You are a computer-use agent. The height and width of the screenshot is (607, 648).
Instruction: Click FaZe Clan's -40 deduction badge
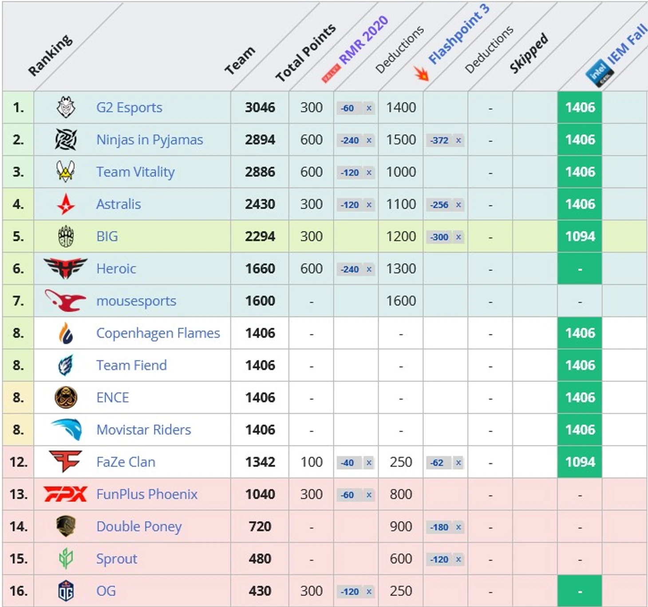pos(355,463)
